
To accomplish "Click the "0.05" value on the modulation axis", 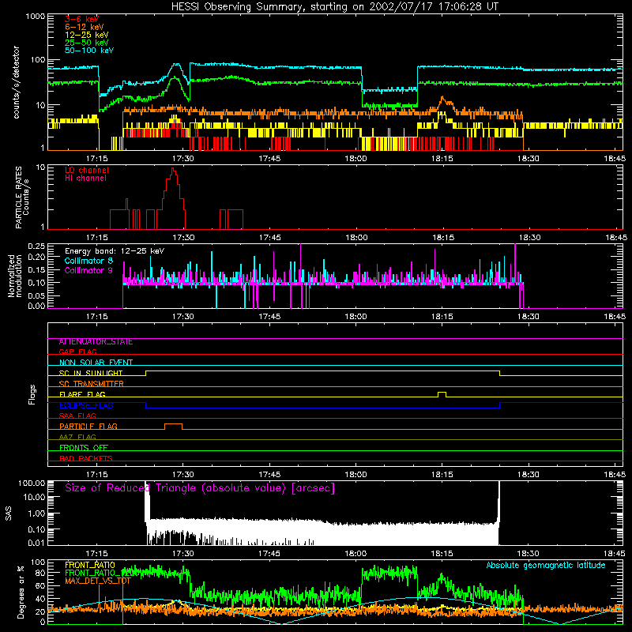I will click(36, 295).
